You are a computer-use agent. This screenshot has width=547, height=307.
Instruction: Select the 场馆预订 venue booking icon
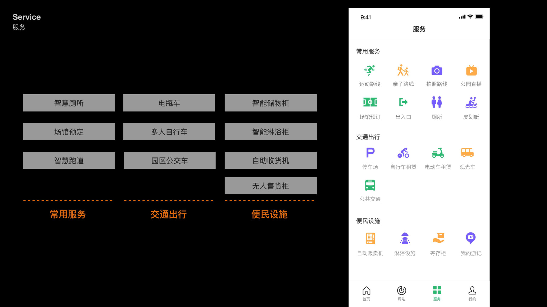370,103
